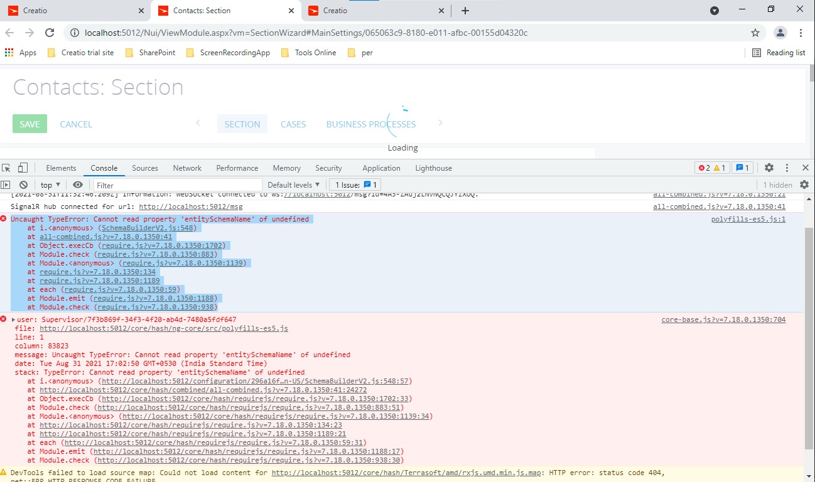Click the browser forward arrow
This screenshot has width=815, height=482.
pos(30,33)
